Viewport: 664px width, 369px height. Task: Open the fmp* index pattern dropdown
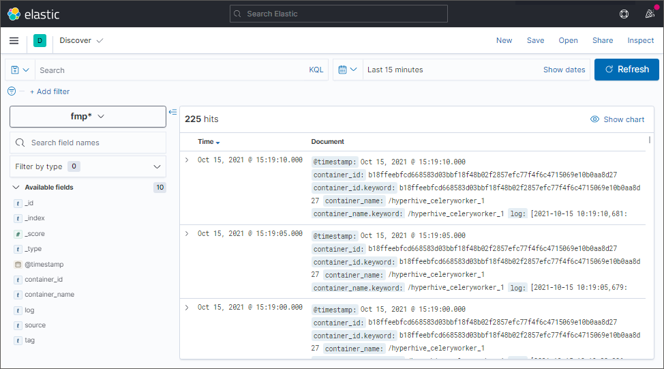pyautogui.click(x=88, y=117)
